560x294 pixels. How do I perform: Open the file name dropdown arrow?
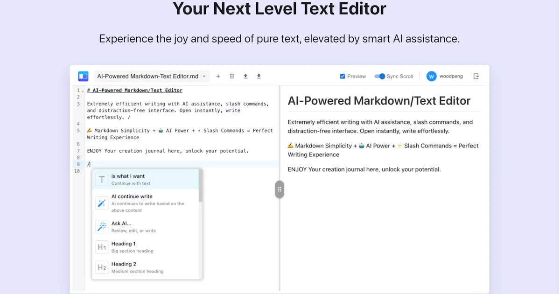pos(204,77)
